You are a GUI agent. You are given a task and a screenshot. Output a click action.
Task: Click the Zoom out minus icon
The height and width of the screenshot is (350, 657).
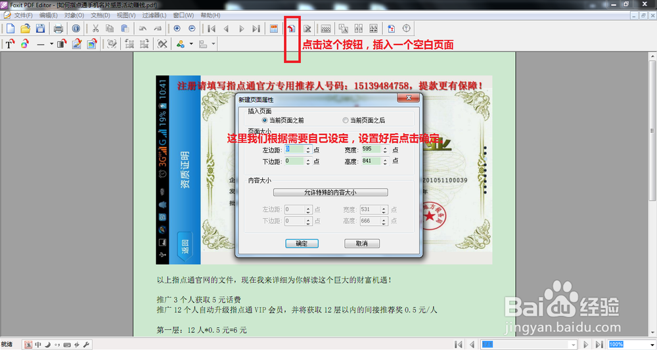click(x=192, y=28)
